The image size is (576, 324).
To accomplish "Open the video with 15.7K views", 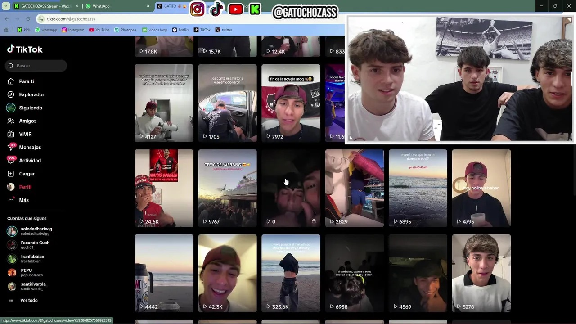I will pos(227,47).
